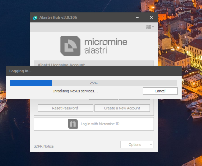Image resolution: width=202 pixels, height=166 pixels.
Task: Log in with Micromine ID
Action: pyautogui.click(x=94, y=124)
